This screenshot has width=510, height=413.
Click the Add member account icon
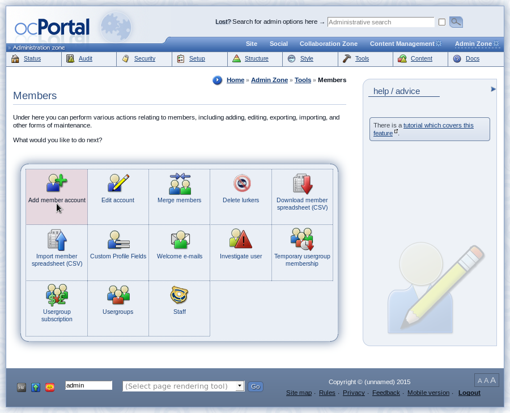57,184
